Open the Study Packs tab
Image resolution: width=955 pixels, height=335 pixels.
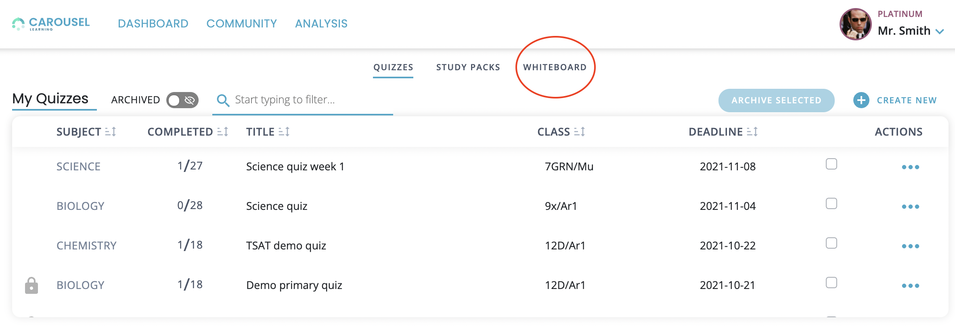[468, 67]
